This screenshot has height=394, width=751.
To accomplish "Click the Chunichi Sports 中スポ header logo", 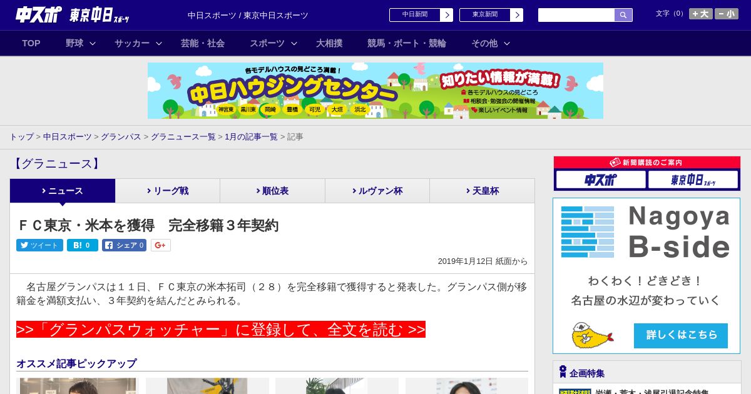I will [x=38, y=14].
